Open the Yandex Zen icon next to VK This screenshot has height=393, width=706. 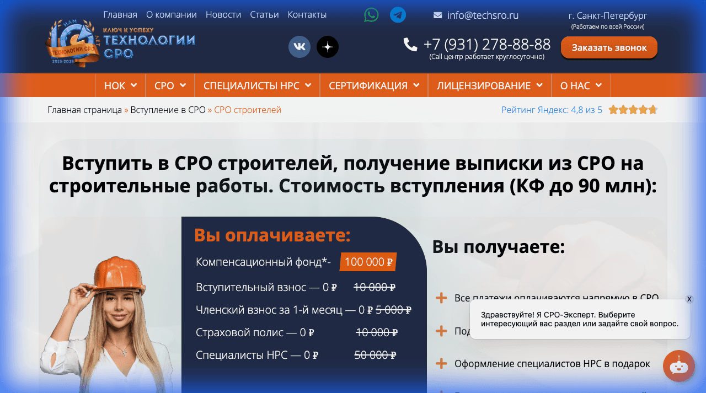[x=327, y=47]
